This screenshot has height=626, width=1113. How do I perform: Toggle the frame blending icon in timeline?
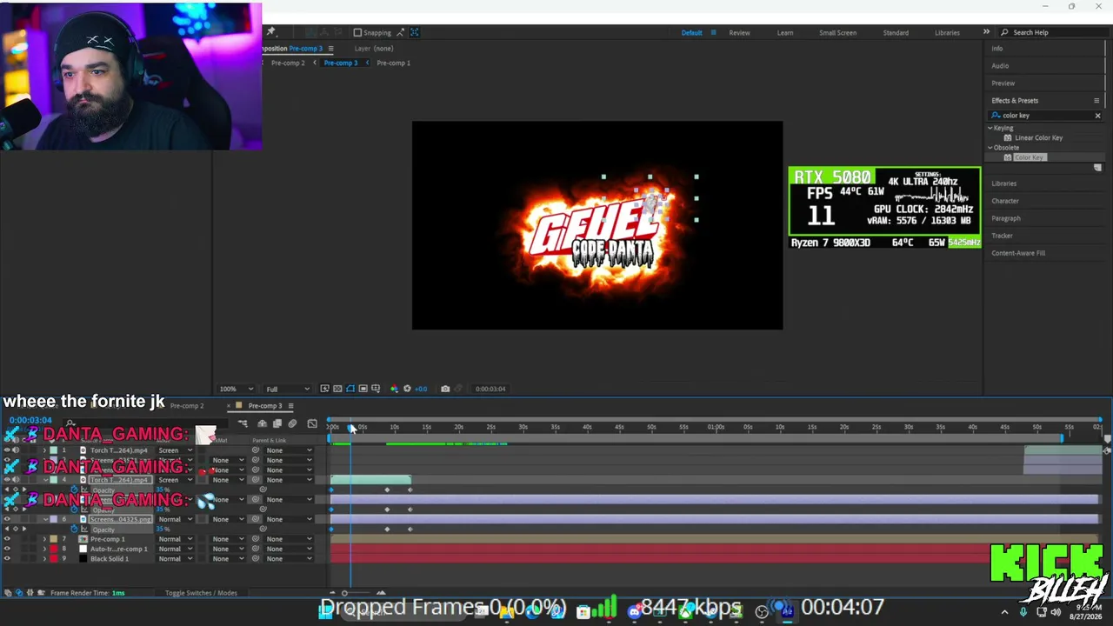click(x=277, y=423)
